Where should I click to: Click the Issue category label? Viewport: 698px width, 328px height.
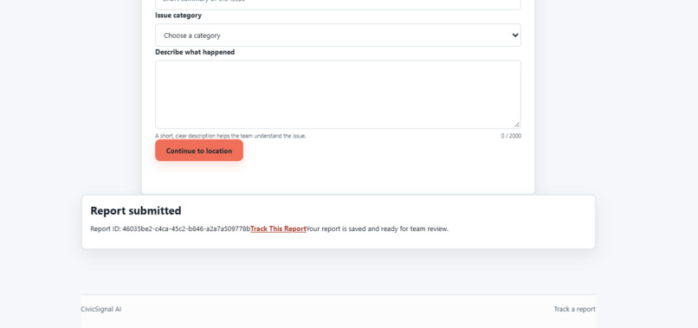tap(178, 15)
